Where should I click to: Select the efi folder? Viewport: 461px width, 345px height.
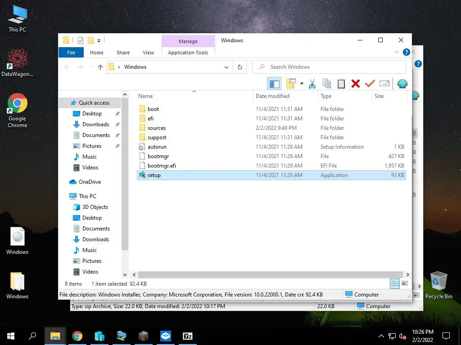tap(271, 118)
